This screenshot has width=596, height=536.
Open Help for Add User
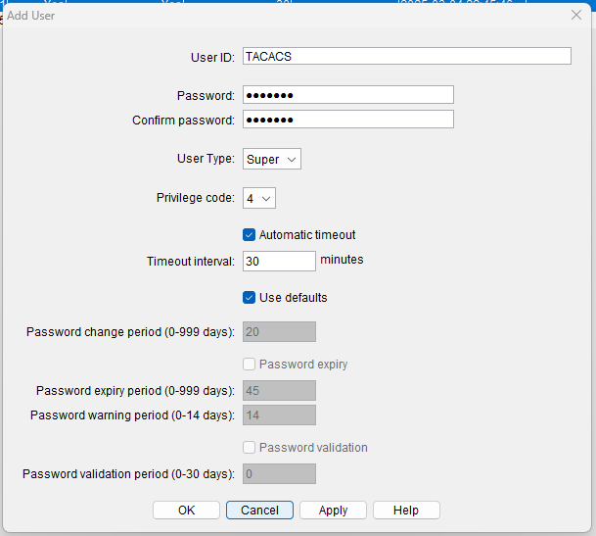pyautogui.click(x=406, y=511)
